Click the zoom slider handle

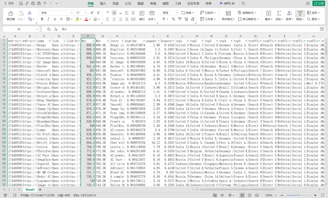[299, 195]
